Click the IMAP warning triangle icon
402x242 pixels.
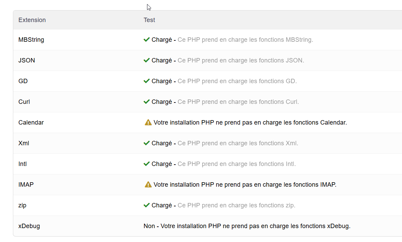[148, 185]
